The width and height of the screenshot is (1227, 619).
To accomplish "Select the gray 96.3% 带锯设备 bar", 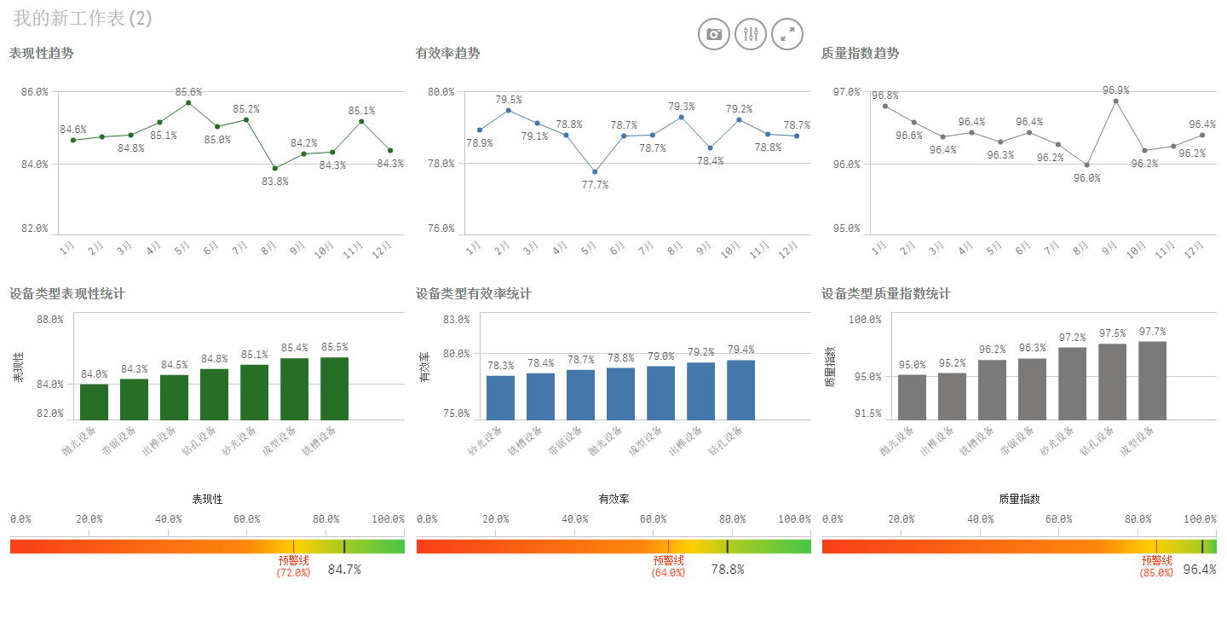I will pos(1033,389).
